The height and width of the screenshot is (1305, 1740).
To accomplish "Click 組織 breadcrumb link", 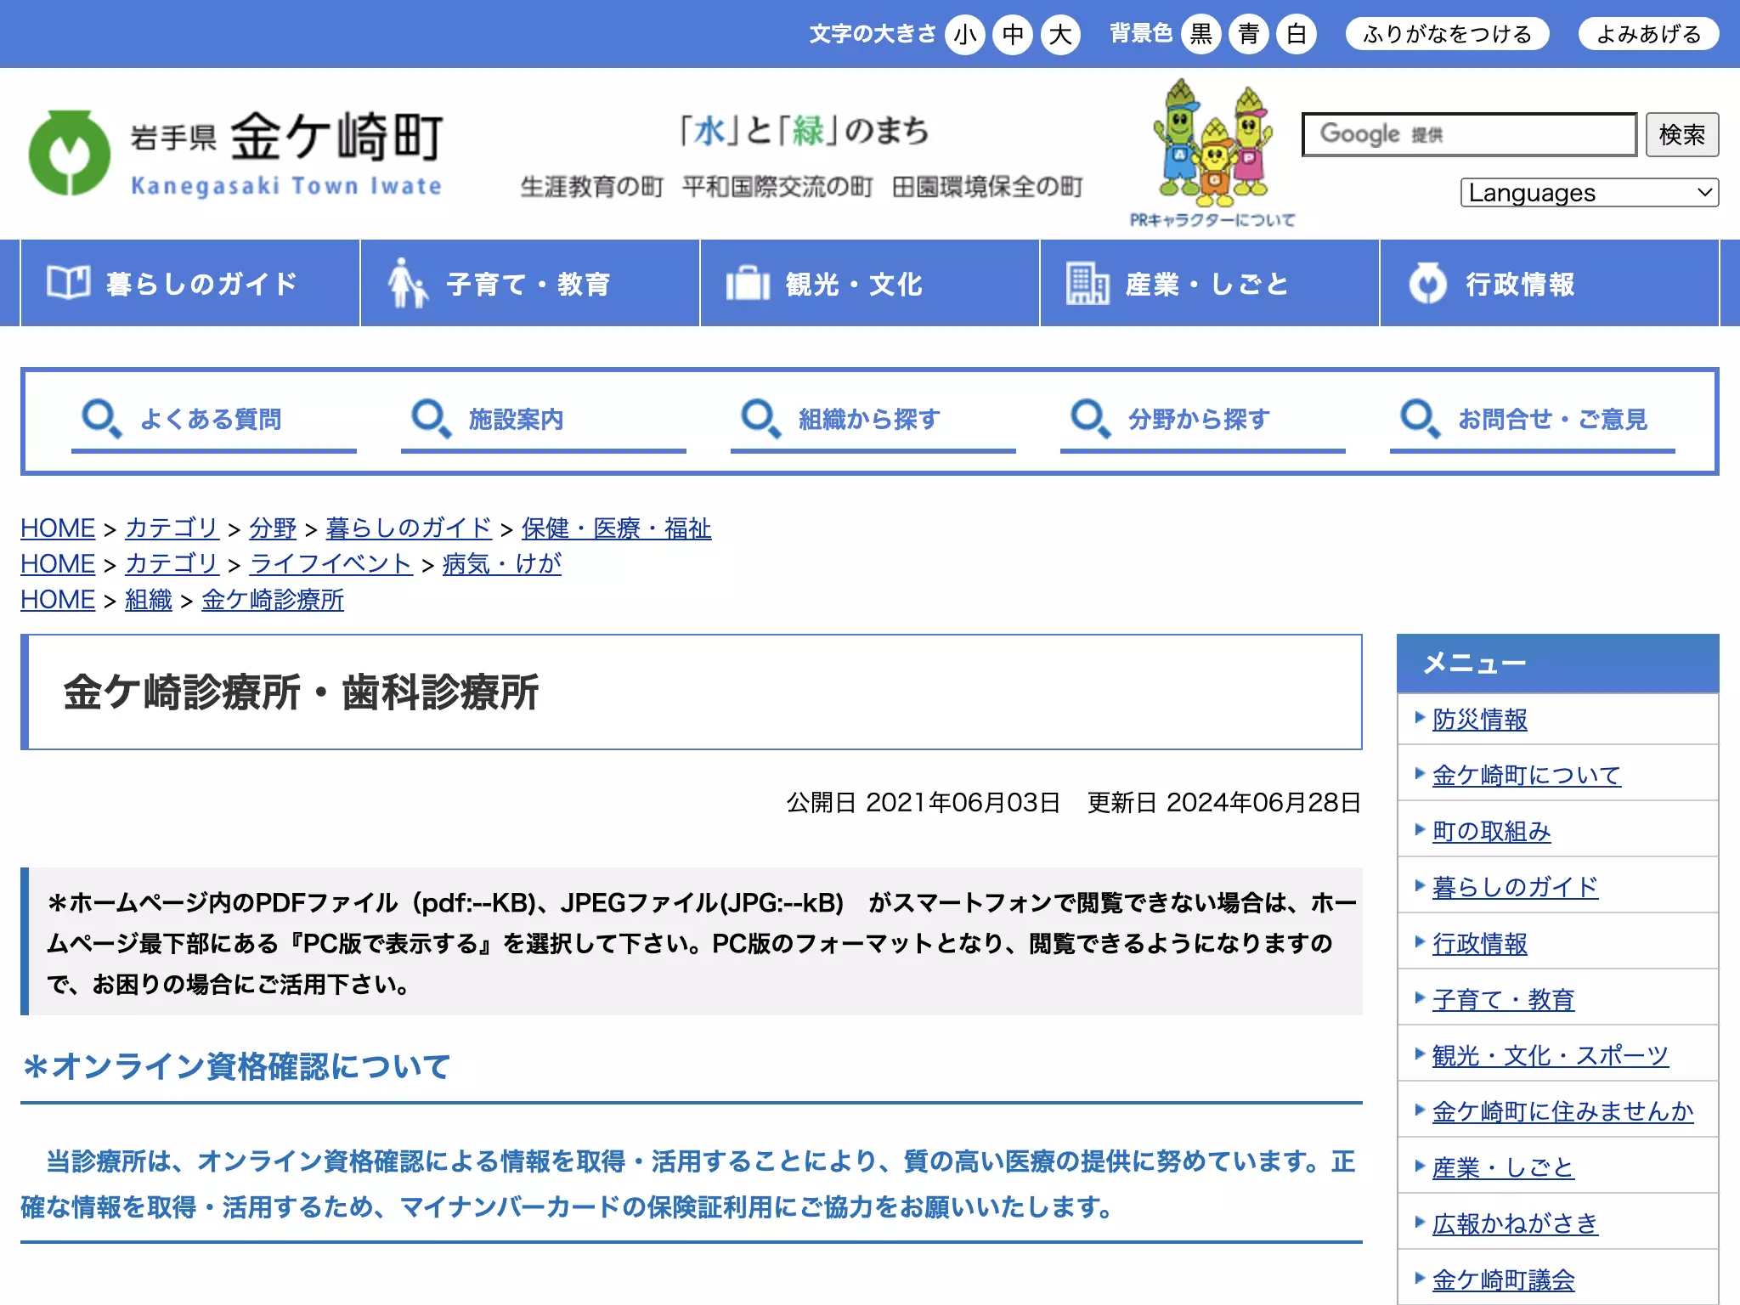I will point(149,600).
